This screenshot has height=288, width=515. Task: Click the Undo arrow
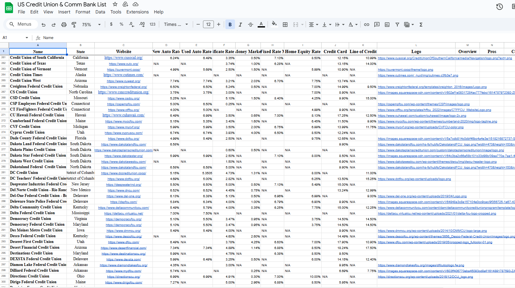43,25
